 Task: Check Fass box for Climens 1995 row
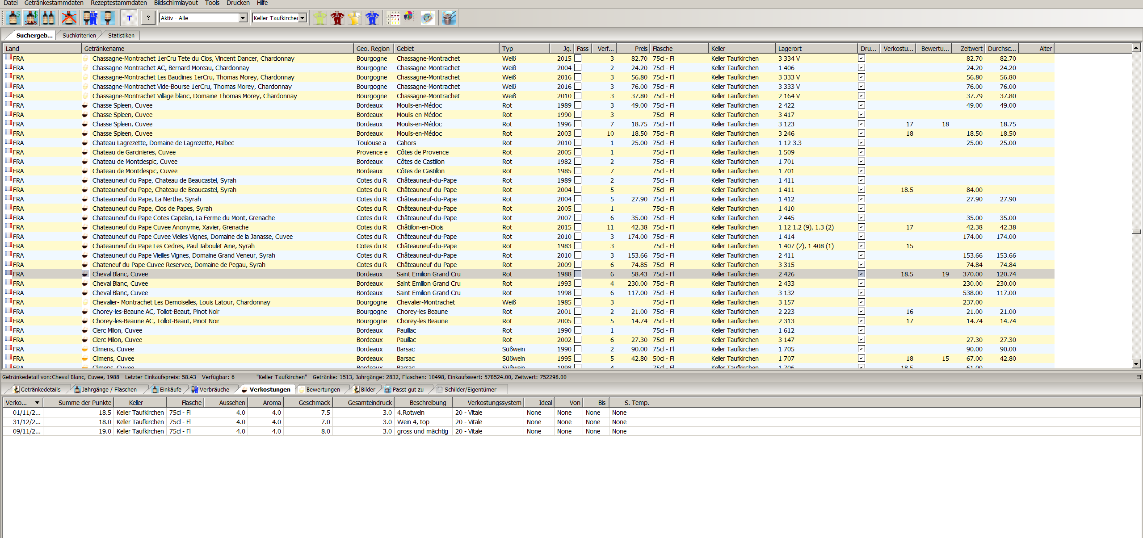pos(578,359)
